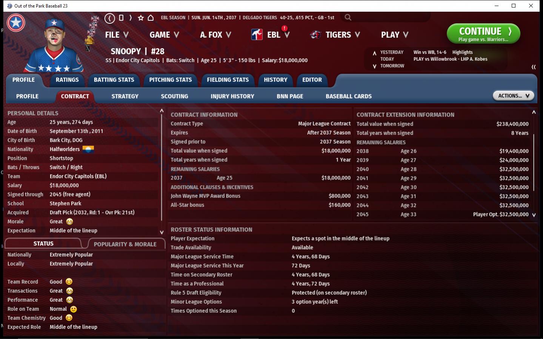Open the GAME menu

[165, 35]
